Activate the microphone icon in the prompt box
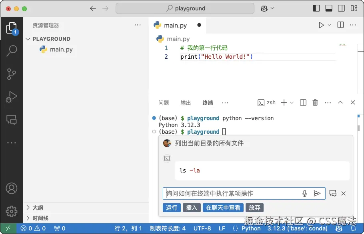The height and width of the screenshot is (234, 364). tap(304, 193)
